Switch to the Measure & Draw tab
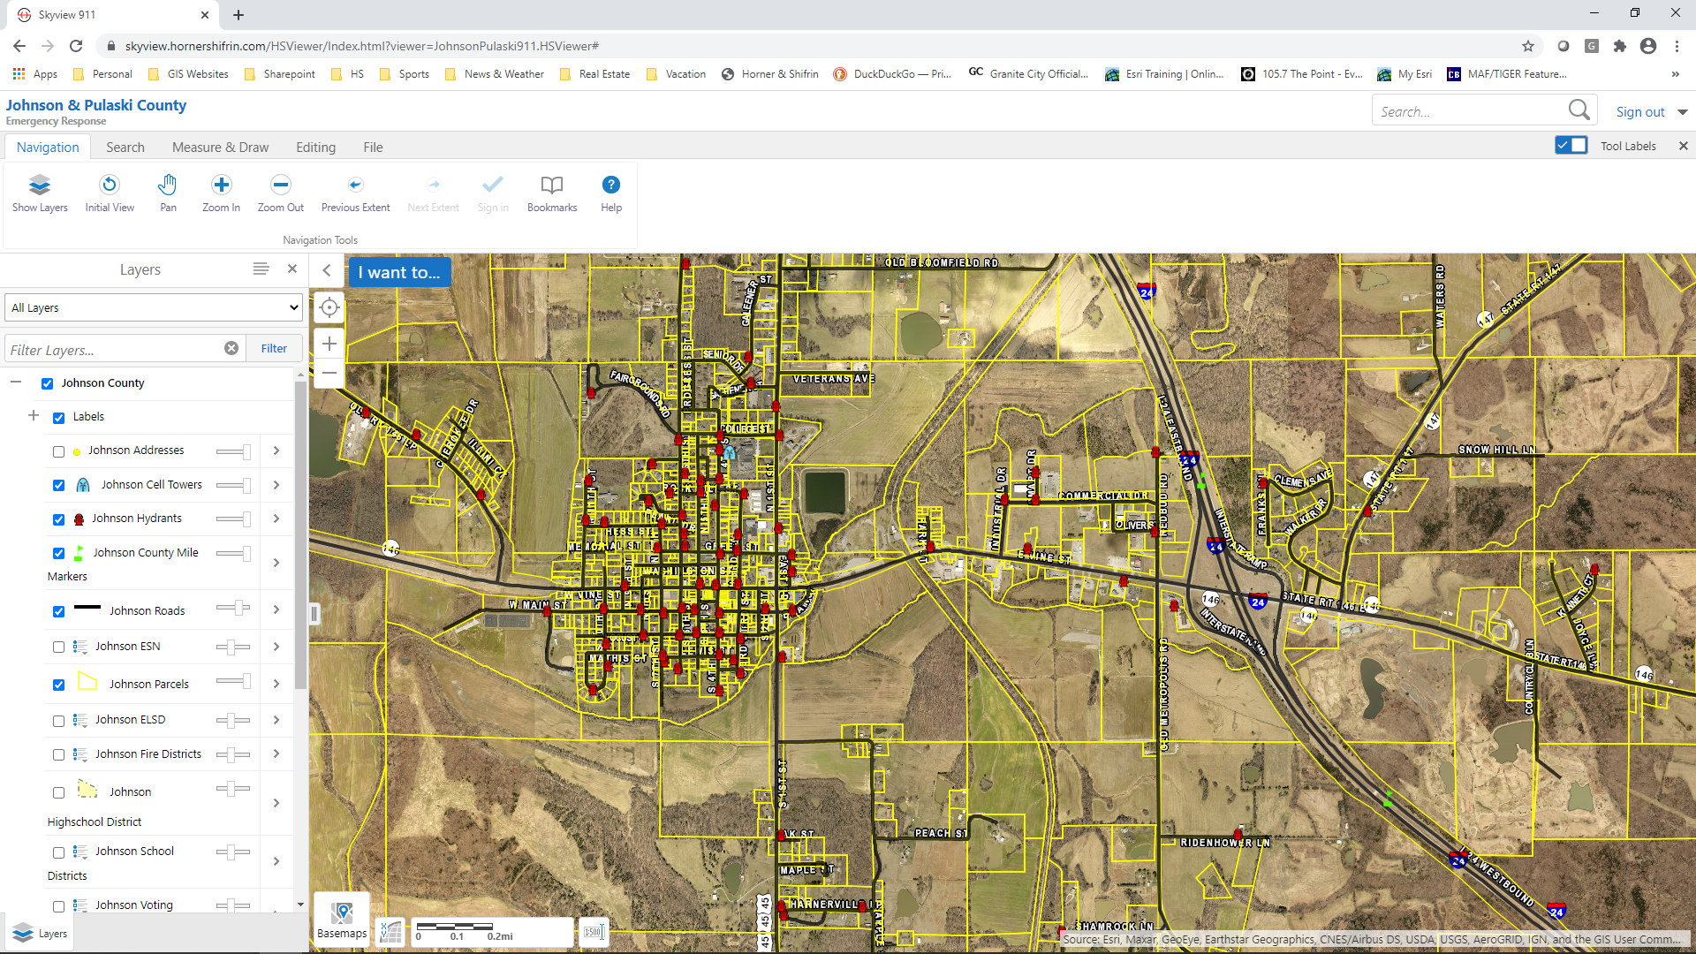This screenshot has width=1696, height=954. click(x=220, y=148)
